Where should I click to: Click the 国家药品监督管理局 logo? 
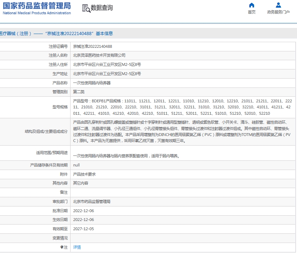point(37,8)
